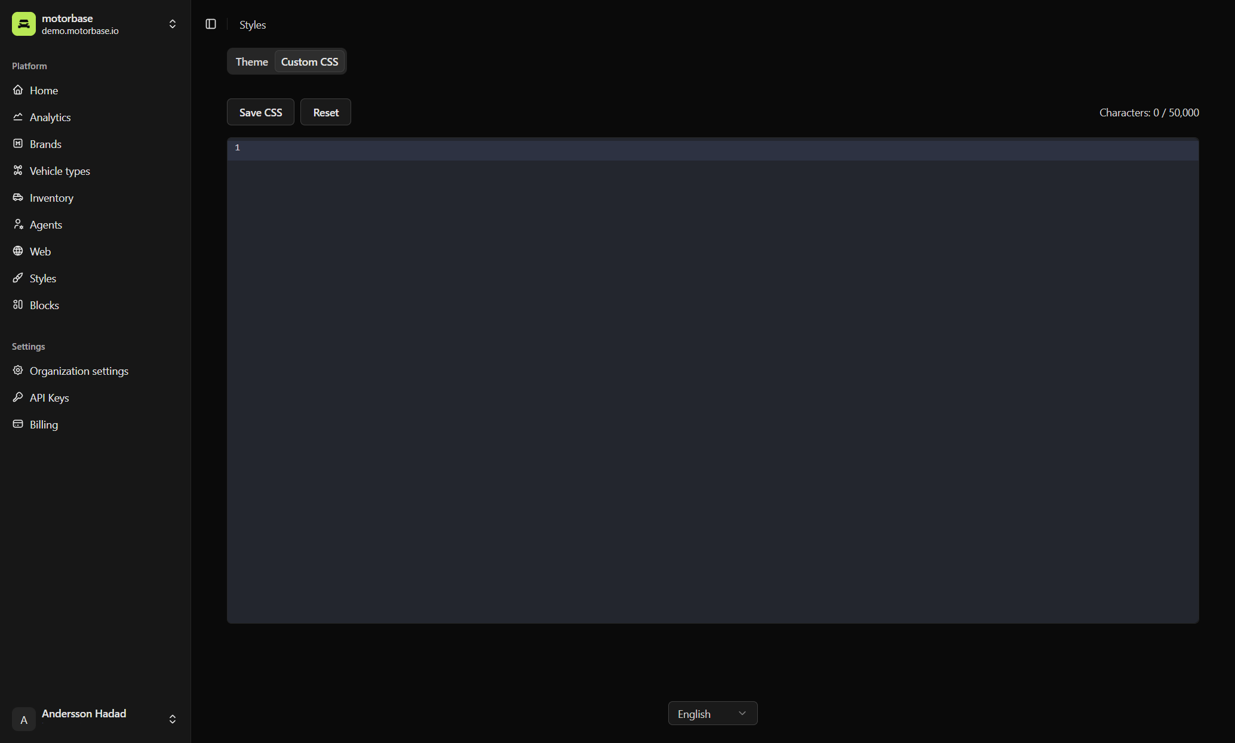Go to Analytics in the sidebar

pos(96,117)
